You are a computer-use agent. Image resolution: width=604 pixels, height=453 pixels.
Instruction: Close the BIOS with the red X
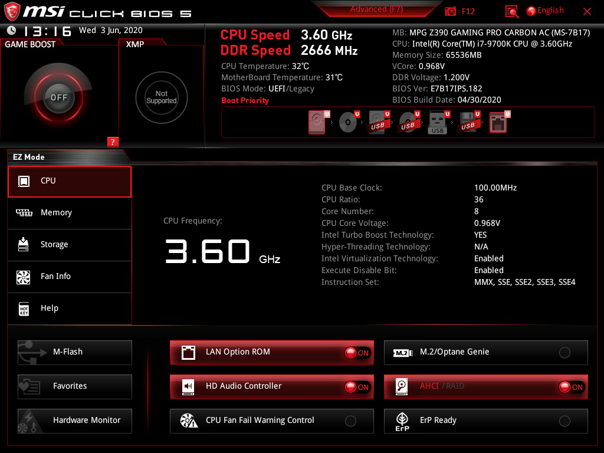coord(587,12)
